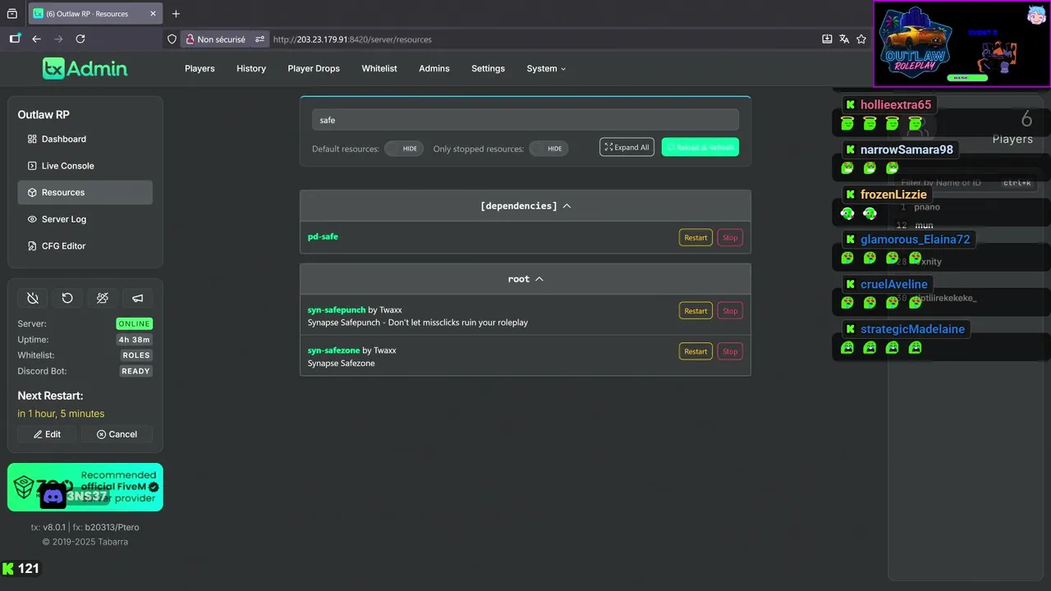
Task: Click the tab list icon at window top-left
Action: [11, 14]
